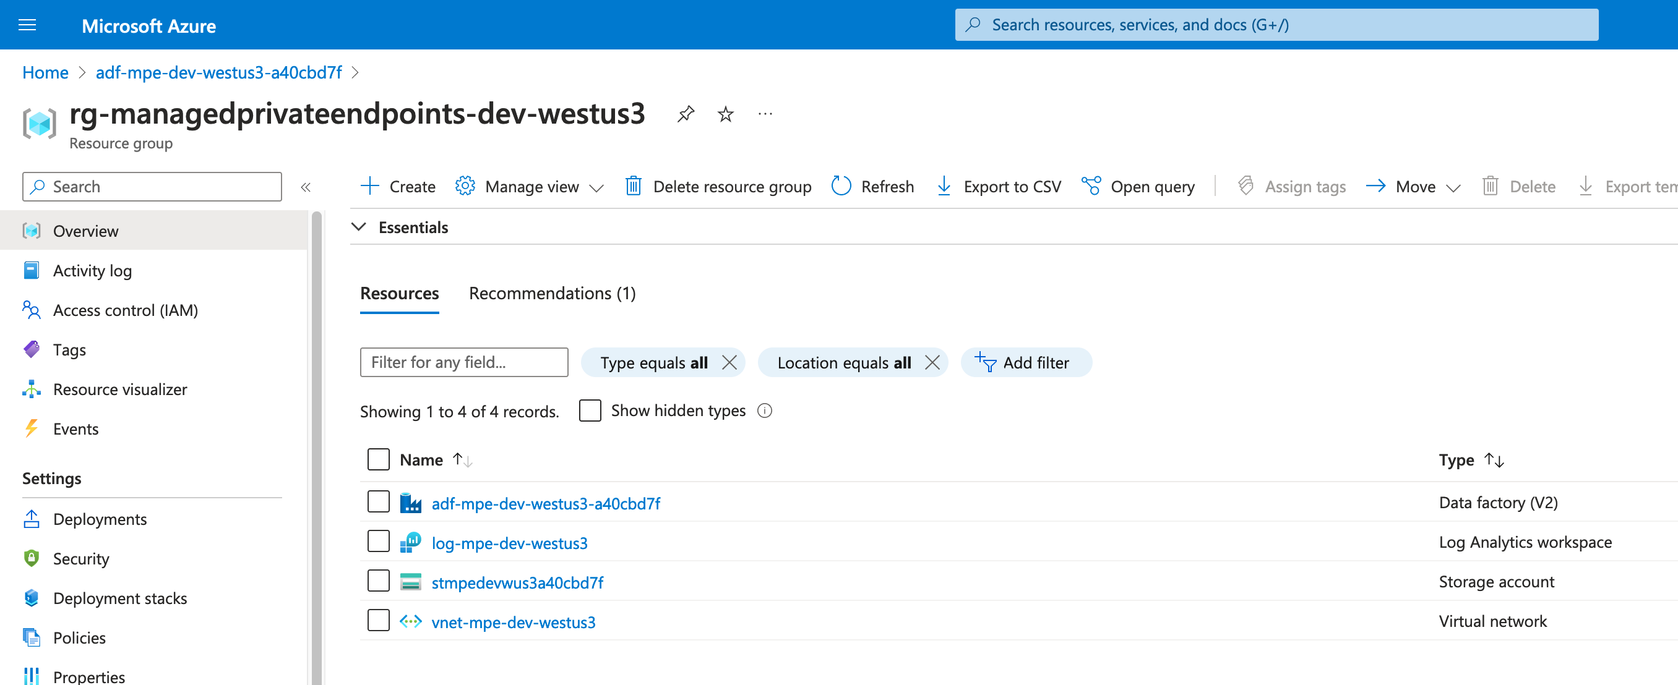Open the more options ellipsis
Screen dimensions: 1678x685
pyautogui.click(x=765, y=114)
